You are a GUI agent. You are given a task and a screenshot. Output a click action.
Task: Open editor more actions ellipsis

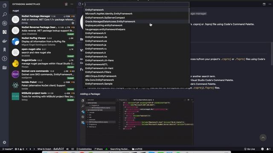pyautogui.click(x=270, y=4)
